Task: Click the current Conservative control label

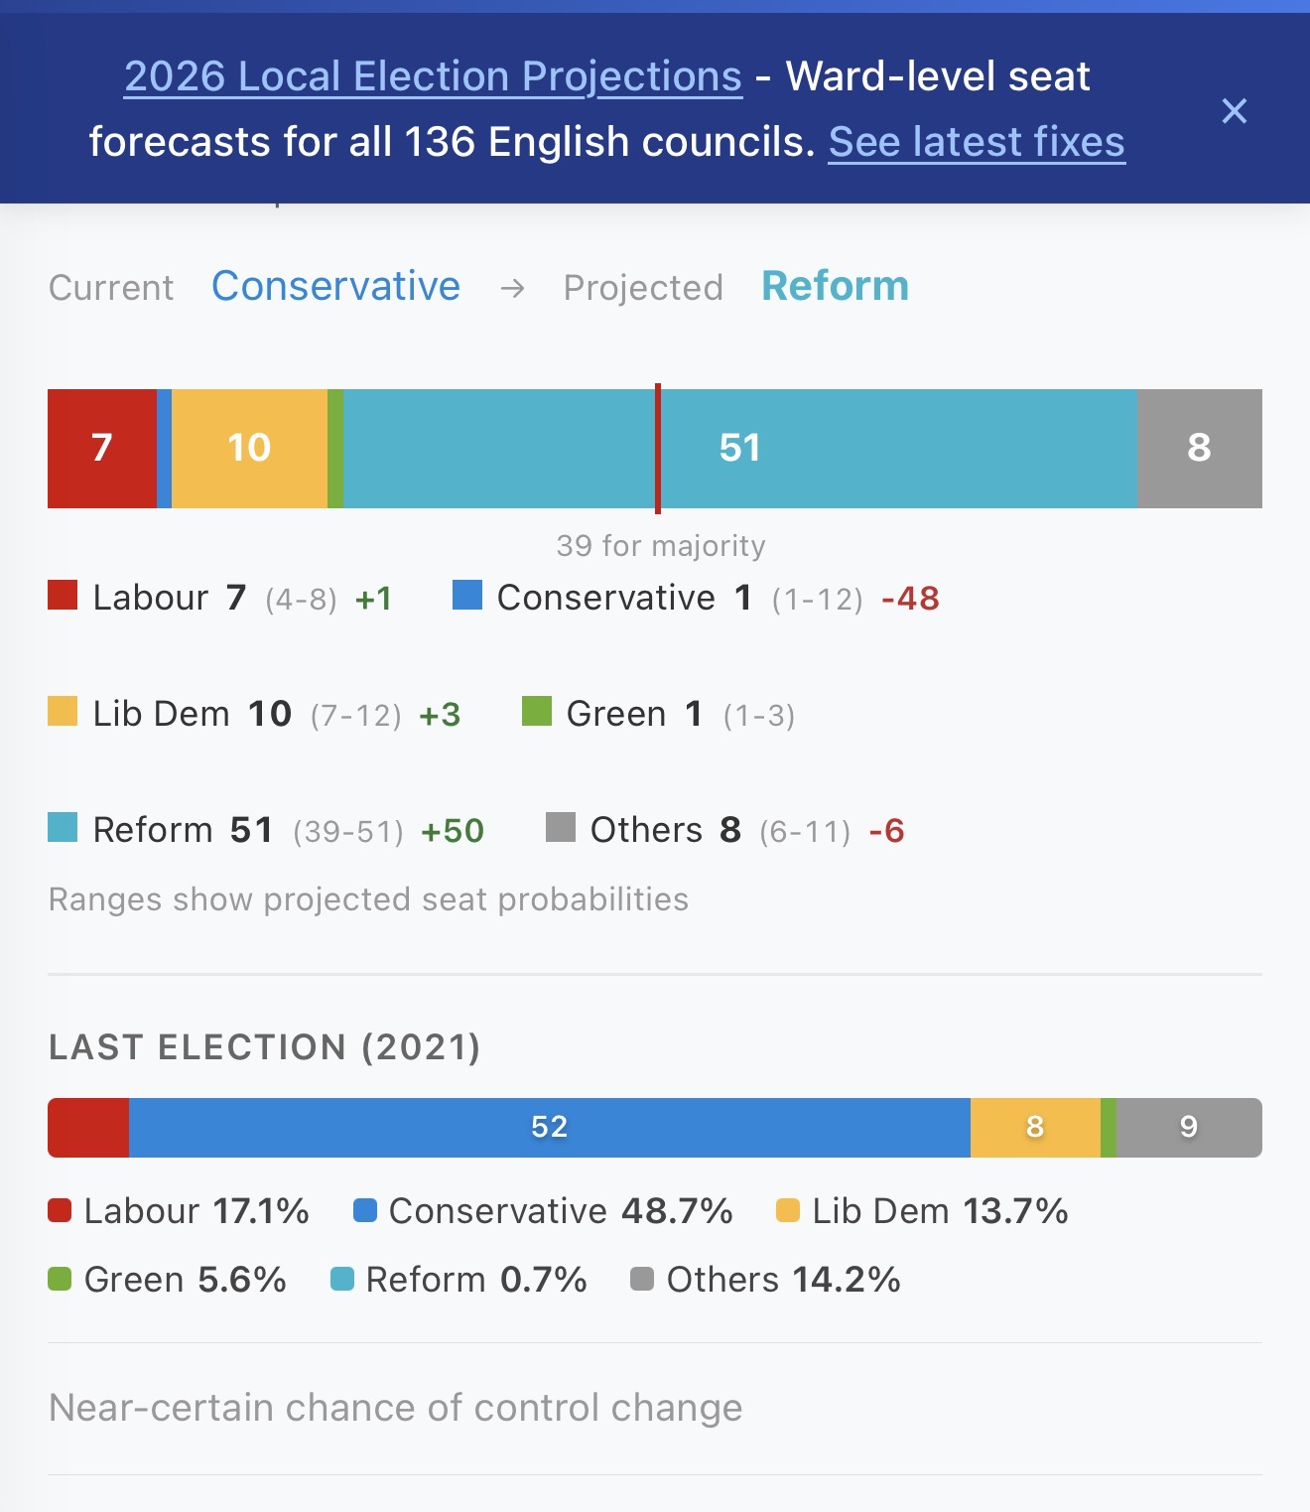Action: pos(335,286)
